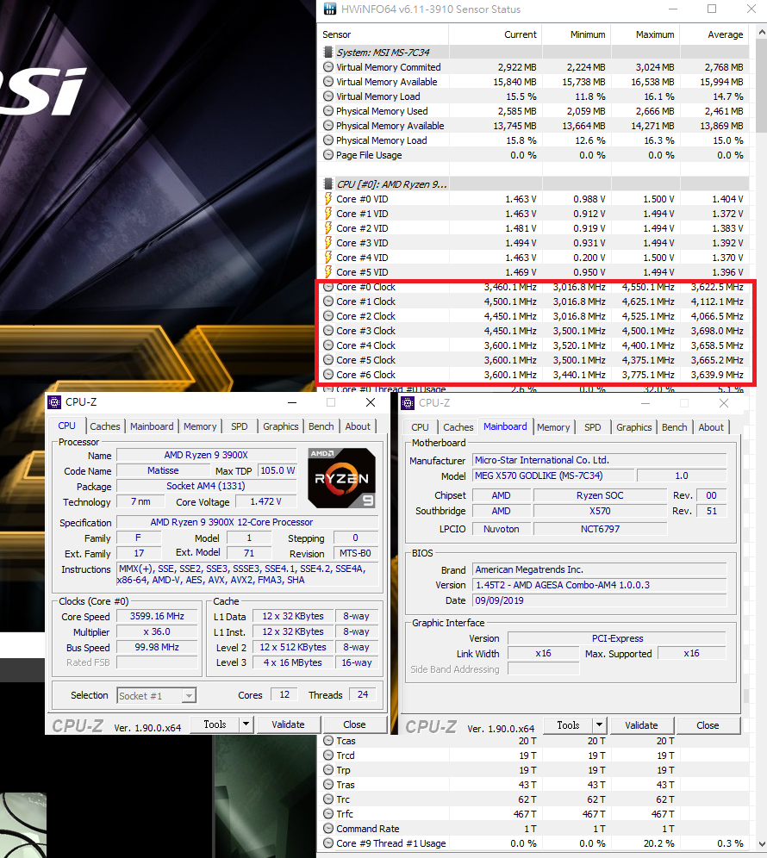Open the About tab in right CPU-Z window
767x858 pixels.
(711, 427)
